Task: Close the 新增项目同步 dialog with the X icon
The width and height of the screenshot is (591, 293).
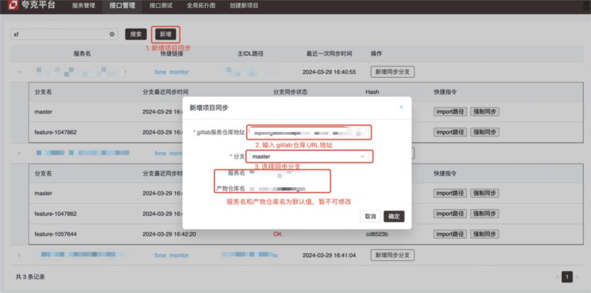Action: pos(402,107)
